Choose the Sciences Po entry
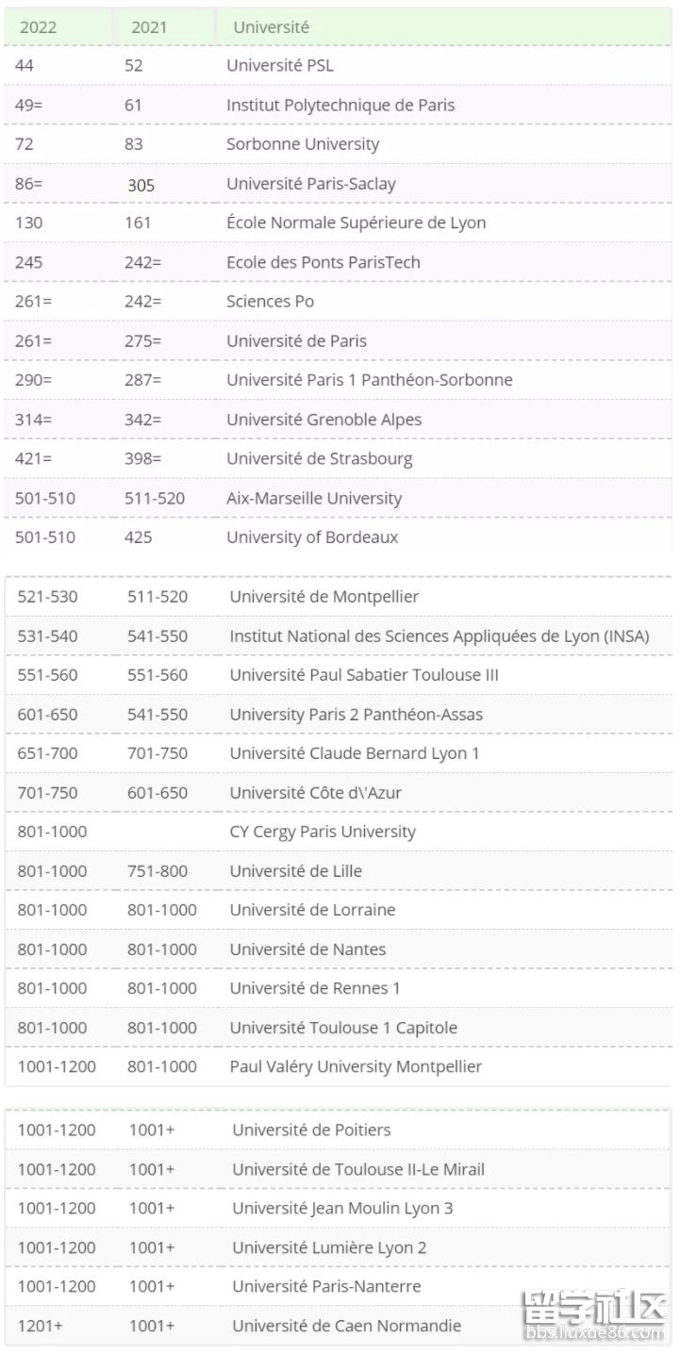 pyautogui.click(x=271, y=302)
